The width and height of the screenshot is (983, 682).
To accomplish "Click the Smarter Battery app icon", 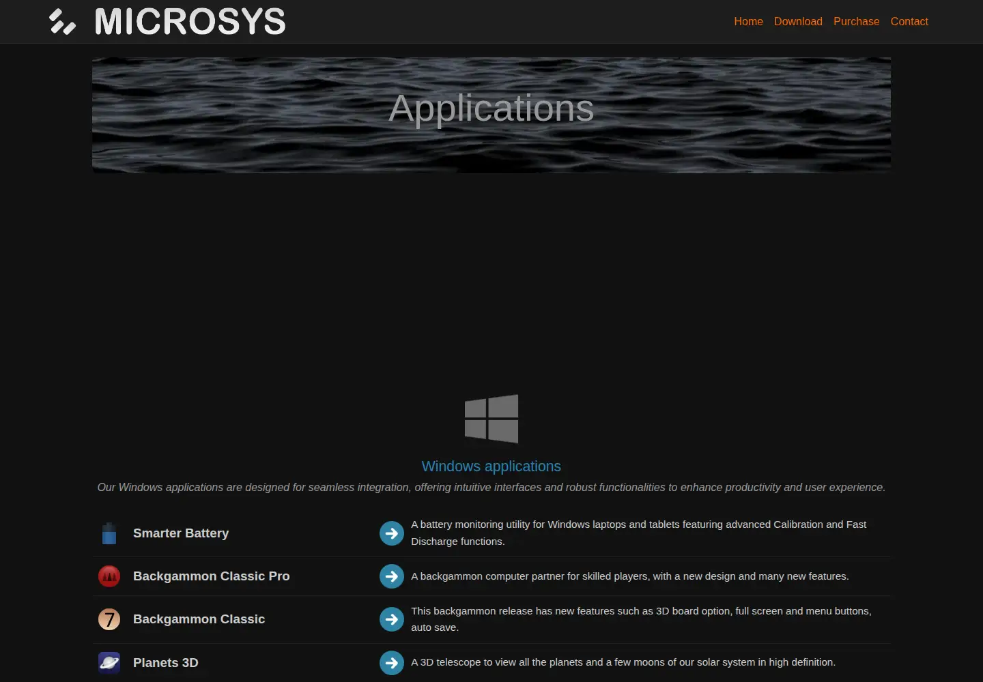I will click(x=109, y=533).
